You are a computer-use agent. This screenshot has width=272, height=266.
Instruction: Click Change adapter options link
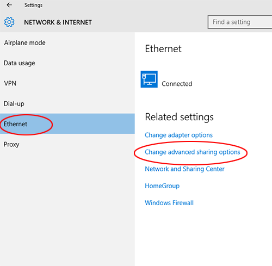[x=178, y=135]
